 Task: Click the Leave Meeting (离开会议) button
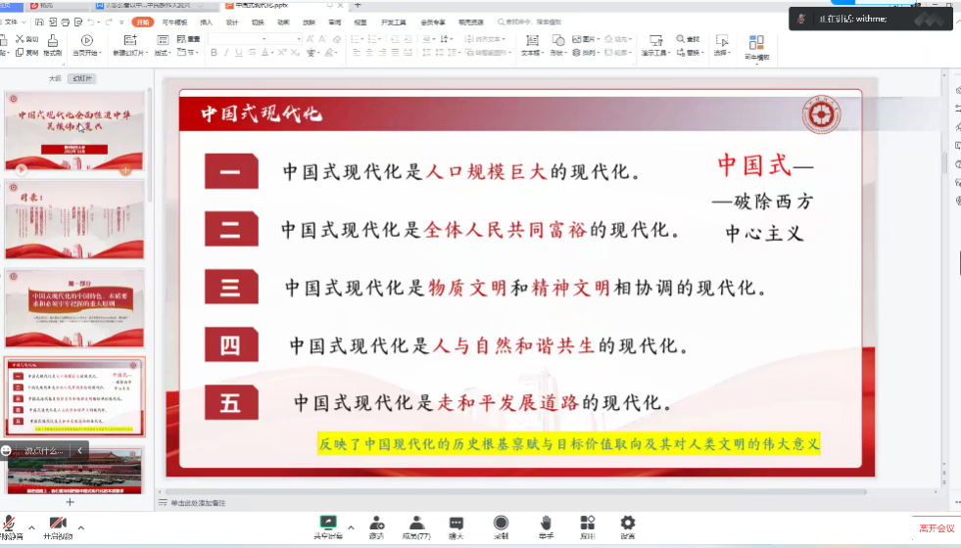pyautogui.click(x=937, y=528)
